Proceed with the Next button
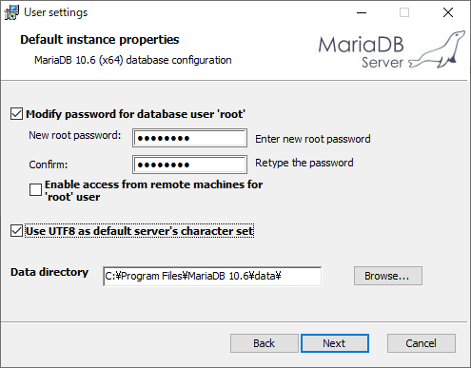The width and height of the screenshot is (471, 368). [335, 343]
